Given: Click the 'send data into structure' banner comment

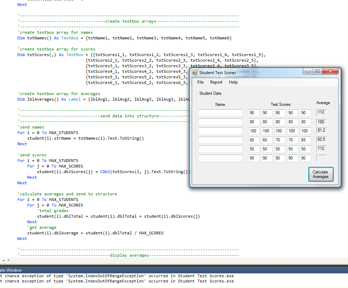Looking at the screenshot, I should 103,116.
